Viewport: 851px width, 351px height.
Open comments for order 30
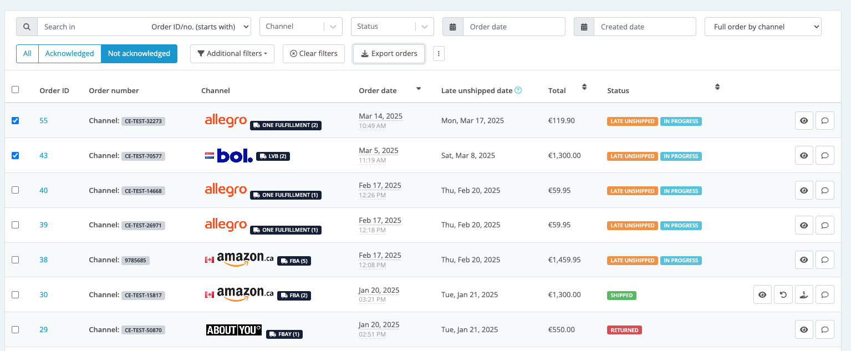825,295
